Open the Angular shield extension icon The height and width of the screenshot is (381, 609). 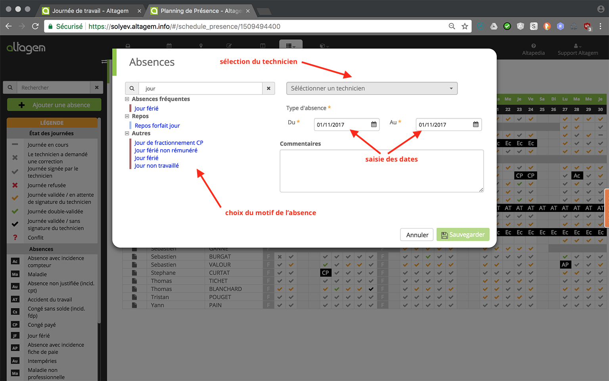521,26
